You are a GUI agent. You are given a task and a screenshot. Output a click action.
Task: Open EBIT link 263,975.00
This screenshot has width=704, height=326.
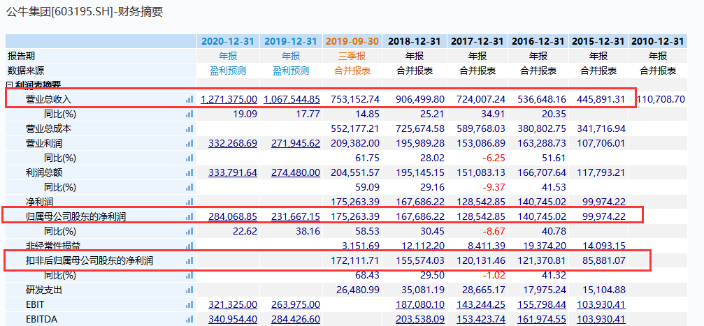296,304
